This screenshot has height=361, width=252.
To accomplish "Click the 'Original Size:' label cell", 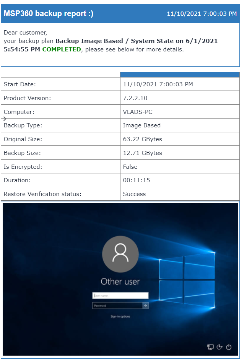I will coord(60,139).
